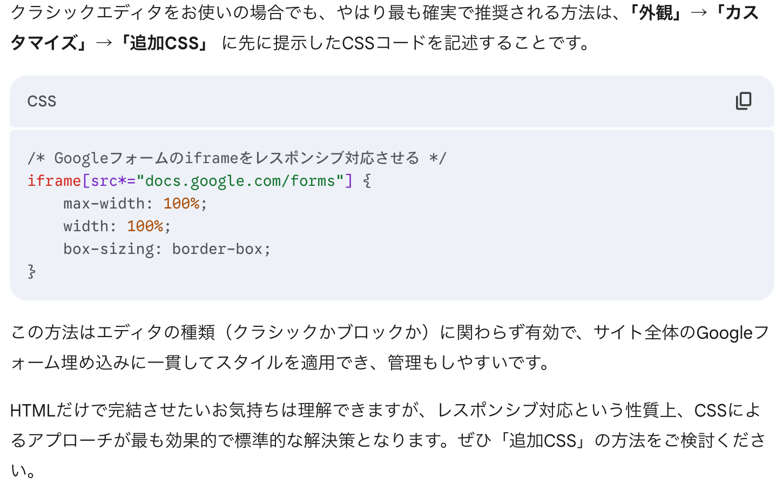Click the CSS language label
This screenshot has height=497, width=783.
click(42, 102)
